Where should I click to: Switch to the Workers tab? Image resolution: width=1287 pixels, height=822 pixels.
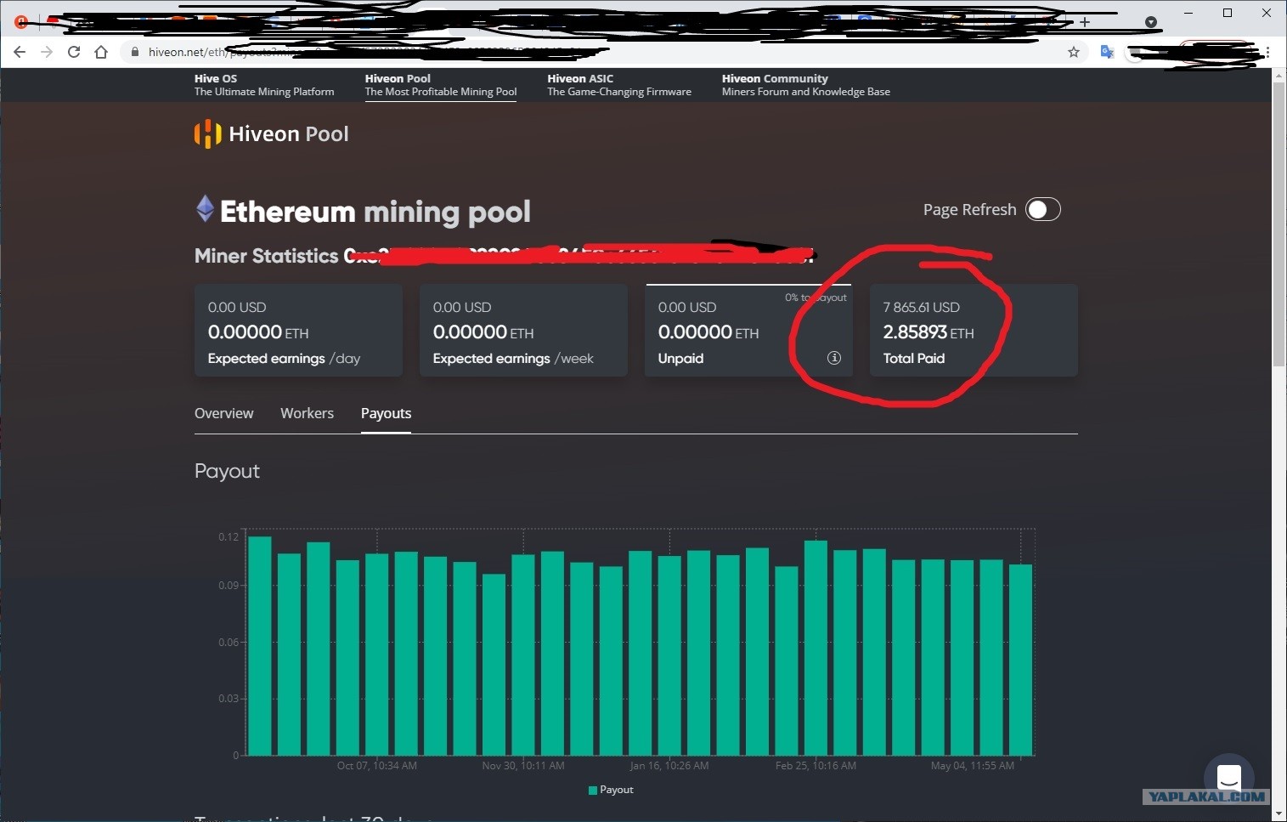(x=307, y=413)
